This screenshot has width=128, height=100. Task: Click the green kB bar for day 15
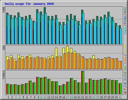point(61,90)
